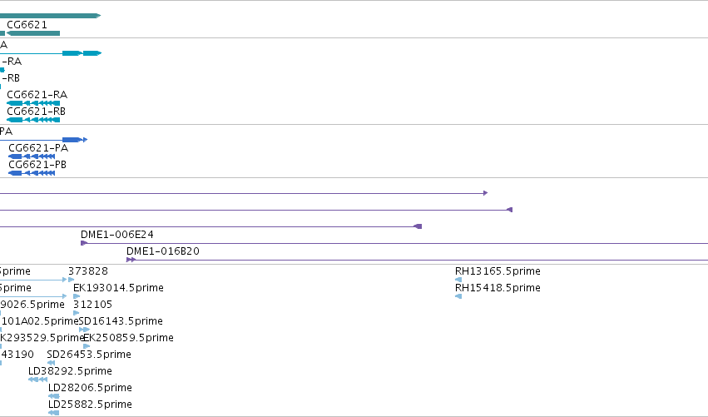Image resolution: width=708 pixels, height=417 pixels.
Task: Select the CG6621 gene feature label
Action: click(x=27, y=25)
